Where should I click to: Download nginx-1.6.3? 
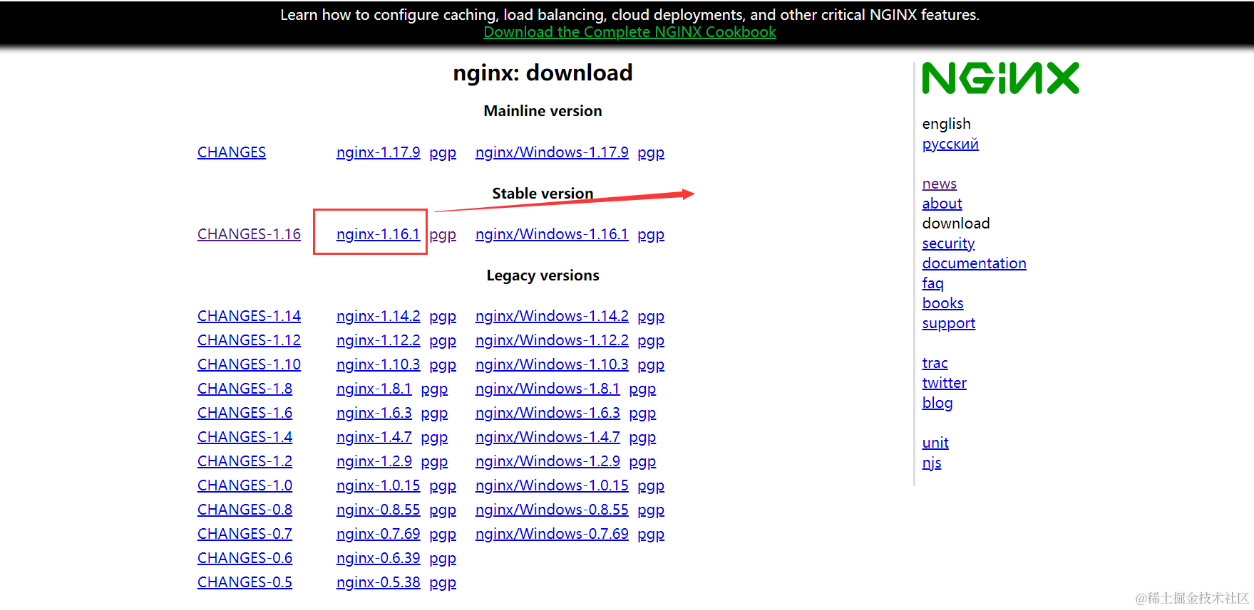pos(374,413)
